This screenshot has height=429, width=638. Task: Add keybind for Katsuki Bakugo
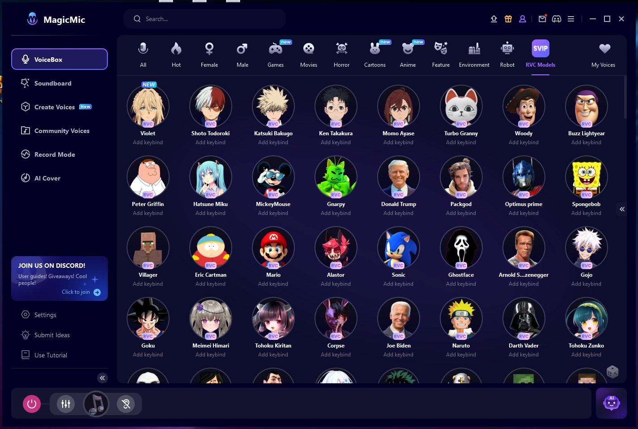pos(273,142)
